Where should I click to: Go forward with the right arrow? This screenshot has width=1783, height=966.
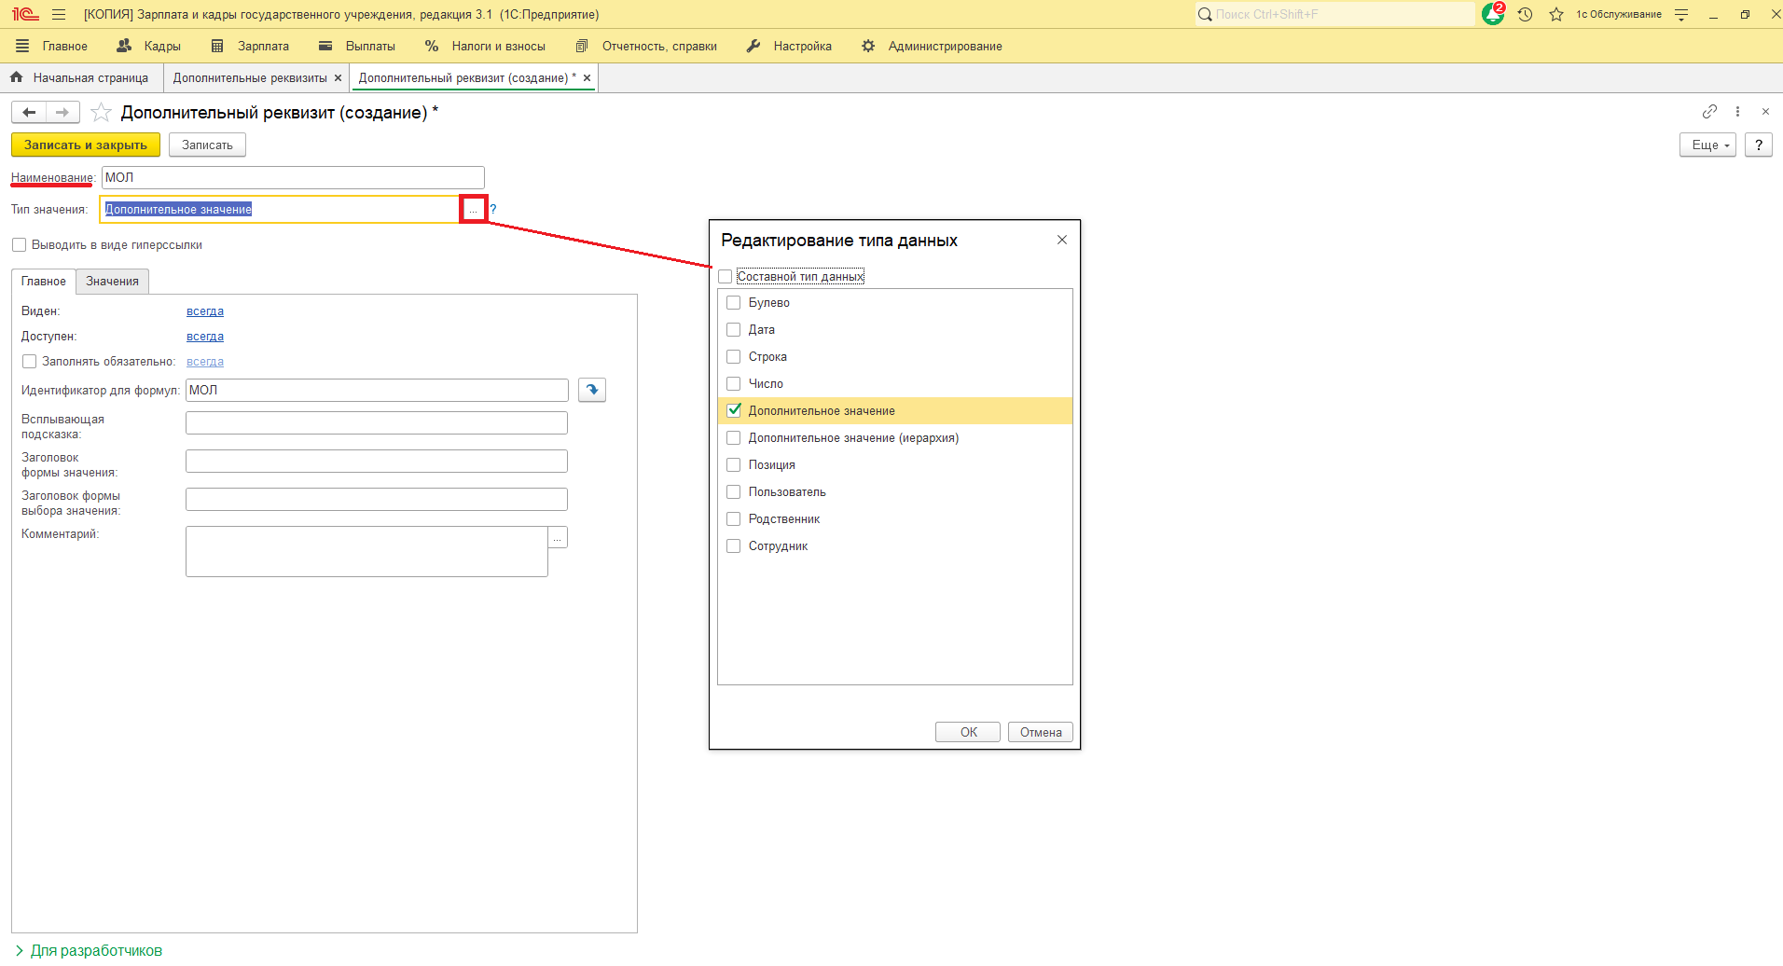point(62,113)
